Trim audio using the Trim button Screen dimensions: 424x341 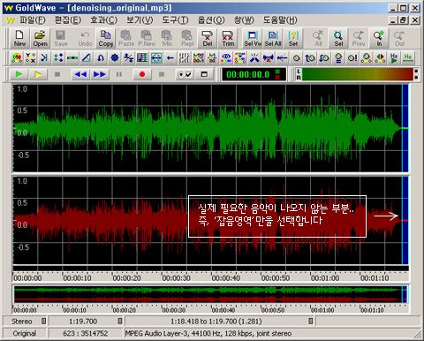coord(228,38)
